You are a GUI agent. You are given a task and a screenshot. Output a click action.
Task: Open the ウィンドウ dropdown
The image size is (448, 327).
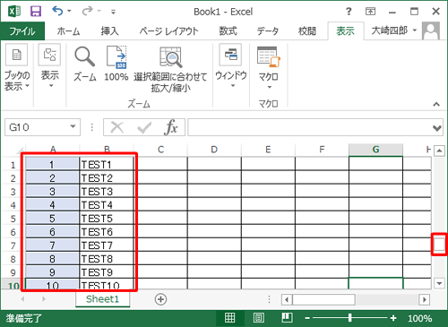coord(231,66)
